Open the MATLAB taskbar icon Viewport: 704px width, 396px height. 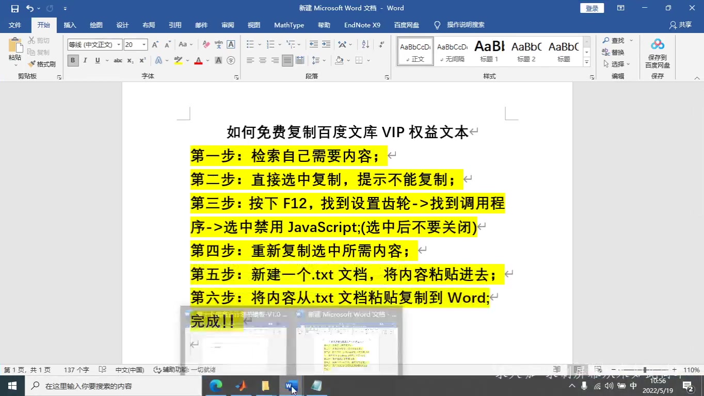pos(241,386)
